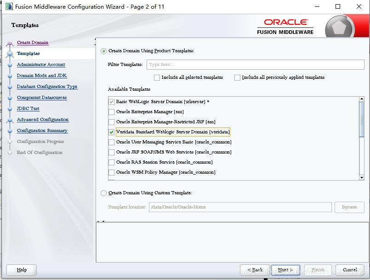Viewport: 370px width, 280px height.
Task: Check Include all previously applied templates
Action: click(237, 77)
